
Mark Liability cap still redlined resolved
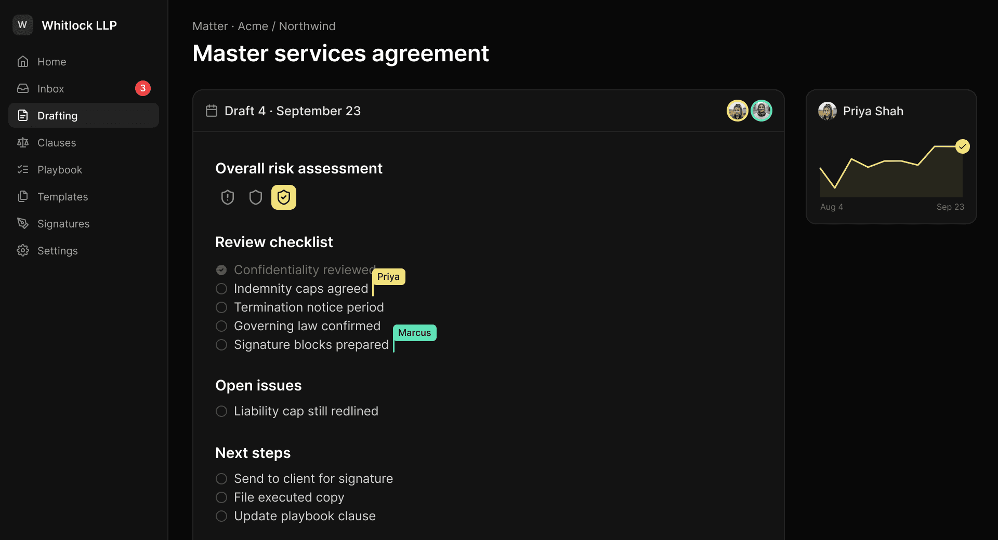coord(221,411)
